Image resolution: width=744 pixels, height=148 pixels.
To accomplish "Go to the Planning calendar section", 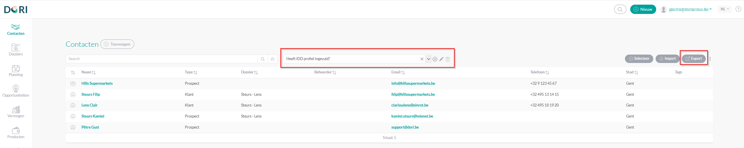I will tap(16, 71).
